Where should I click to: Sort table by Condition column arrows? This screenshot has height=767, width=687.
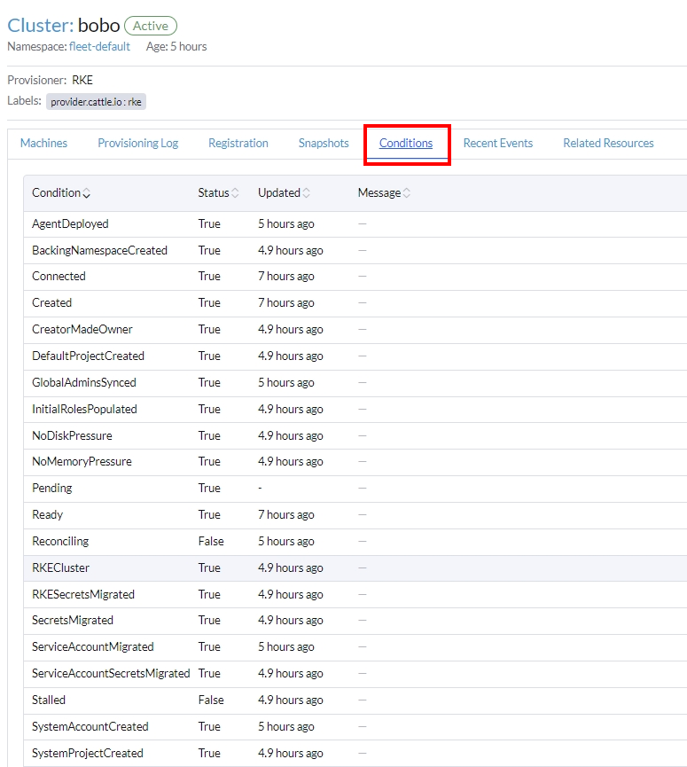87,193
